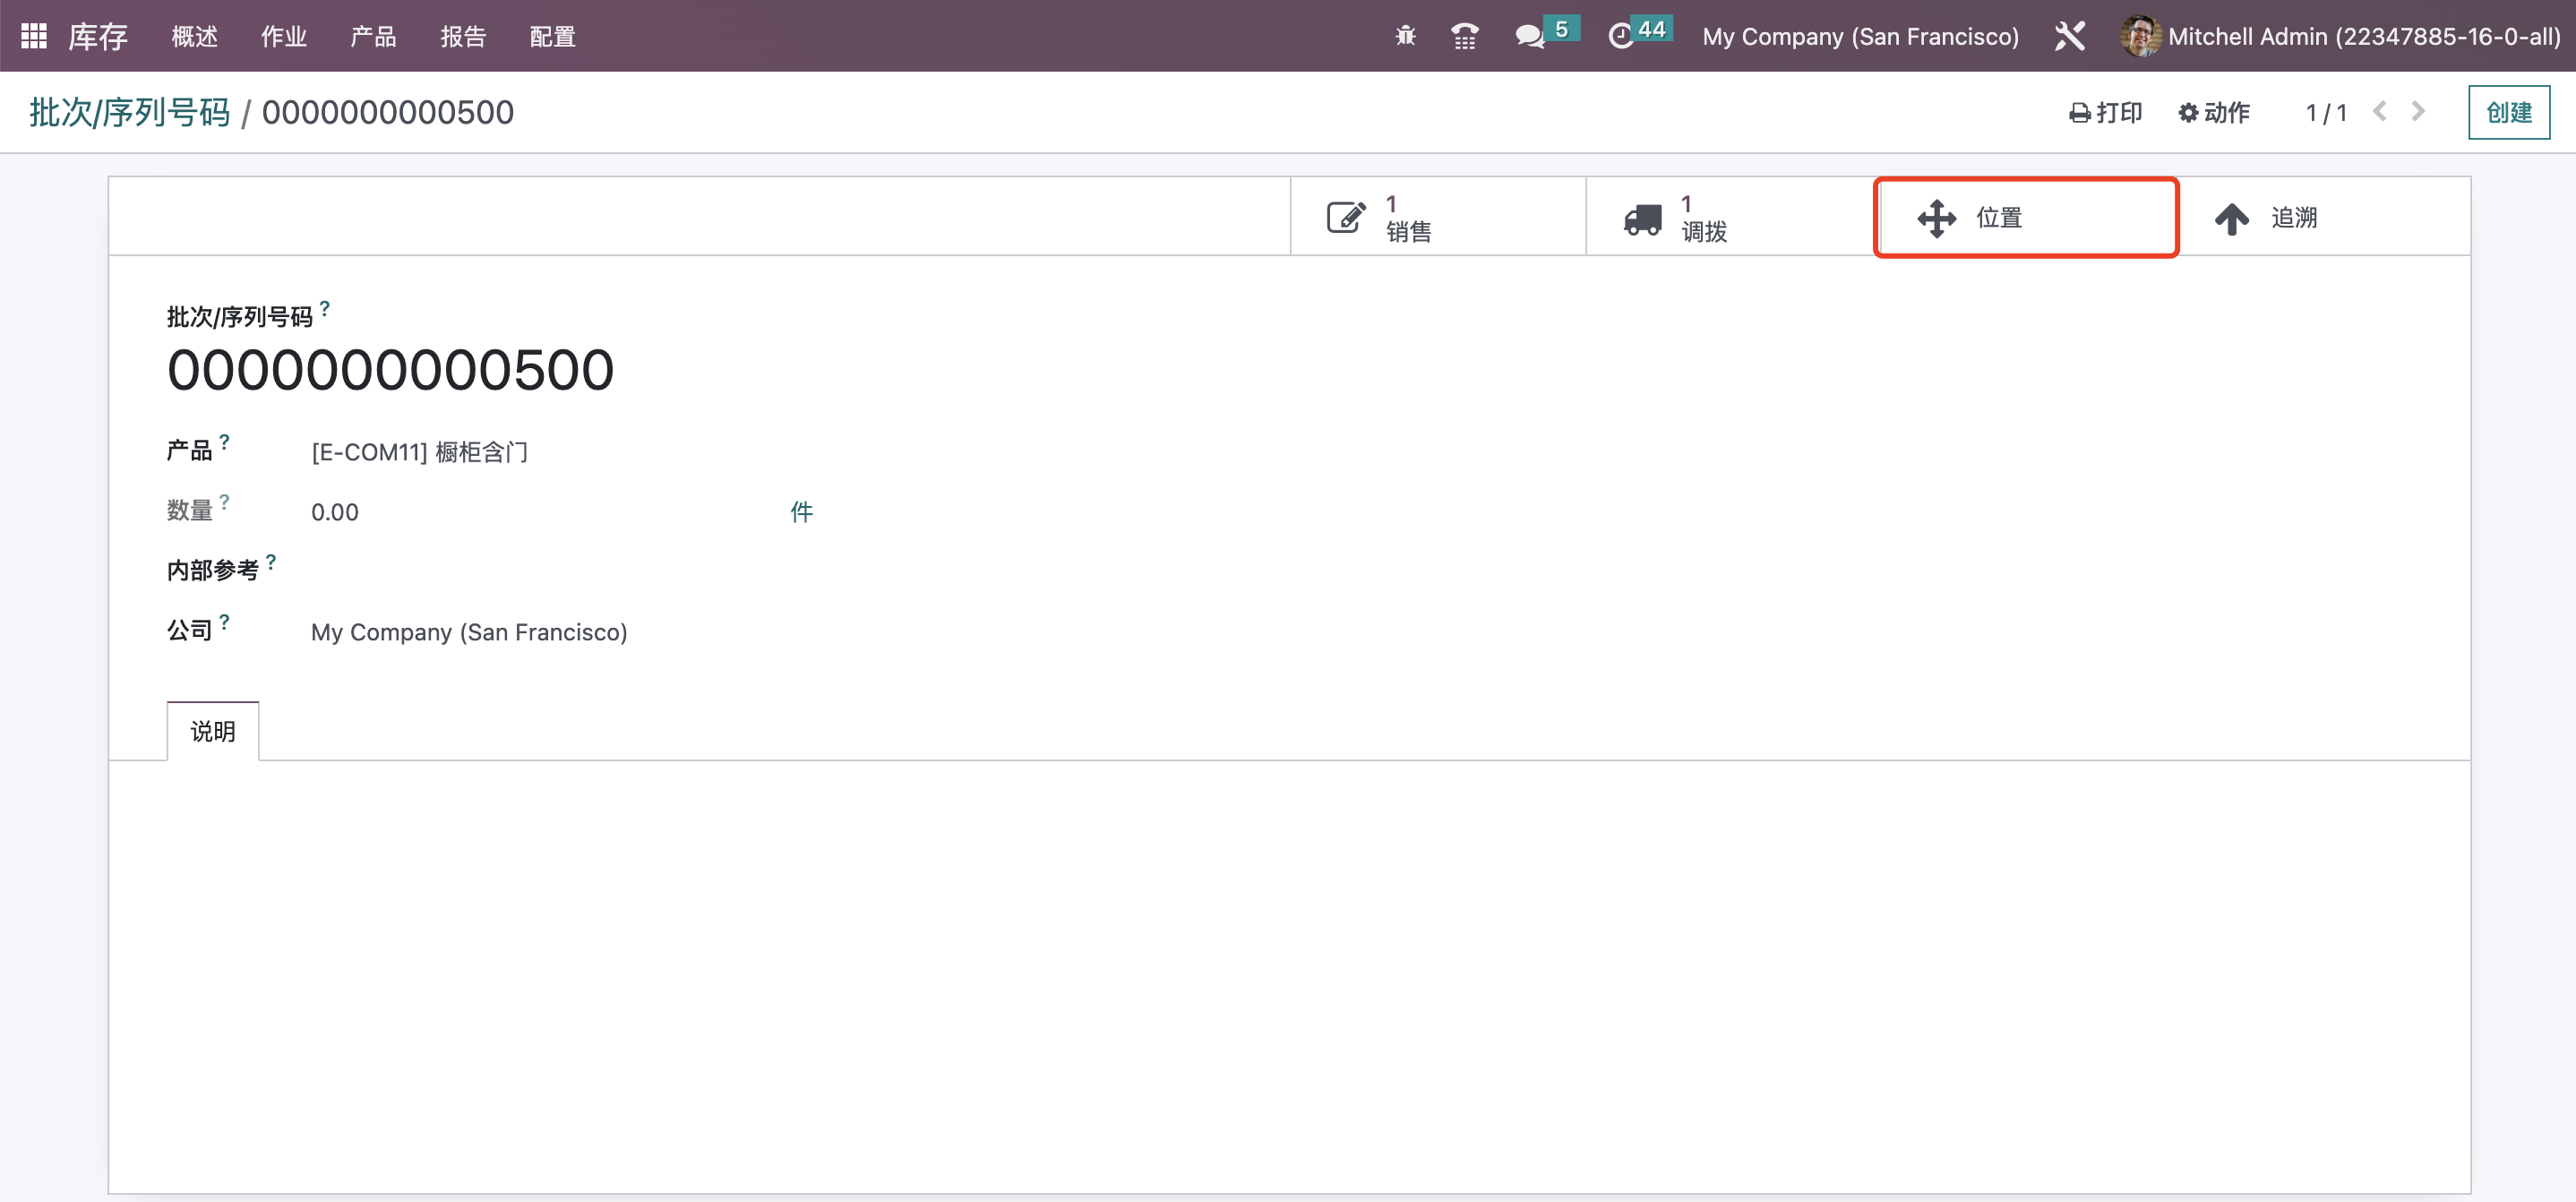Click the wrench-screwdriver tools icon
The height and width of the screenshot is (1202, 2576).
click(x=2069, y=36)
